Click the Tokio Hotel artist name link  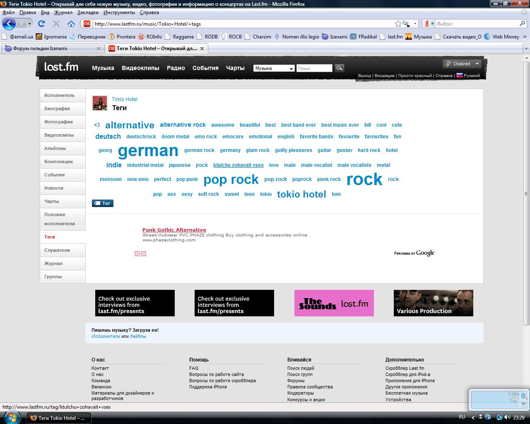point(125,99)
